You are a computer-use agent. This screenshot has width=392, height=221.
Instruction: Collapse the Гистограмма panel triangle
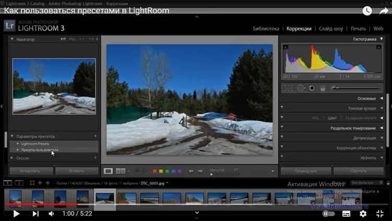(x=382, y=39)
